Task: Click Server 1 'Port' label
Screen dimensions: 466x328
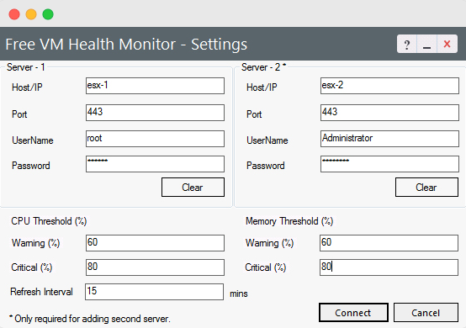Action: click(x=19, y=114)
